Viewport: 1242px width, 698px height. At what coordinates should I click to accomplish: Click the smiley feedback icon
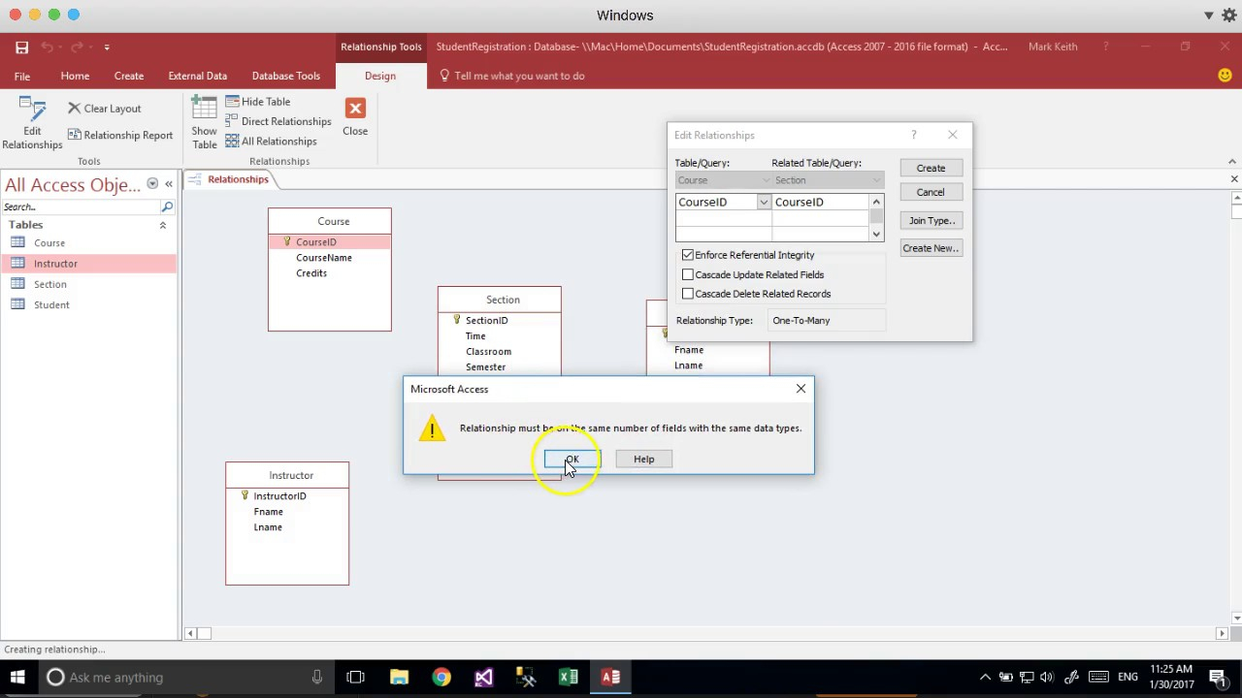(1225, 76)
